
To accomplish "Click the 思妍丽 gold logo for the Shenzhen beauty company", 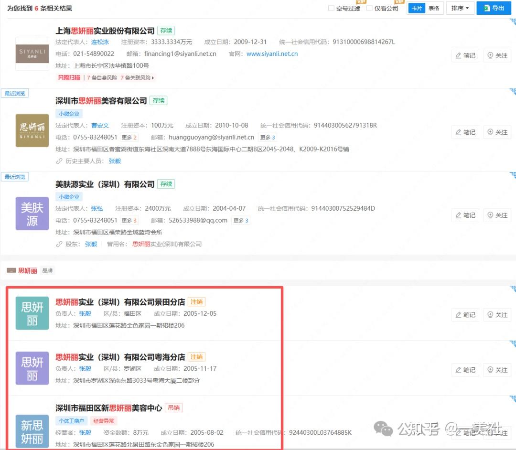I will pyautogui.click(x=32, y=130).
